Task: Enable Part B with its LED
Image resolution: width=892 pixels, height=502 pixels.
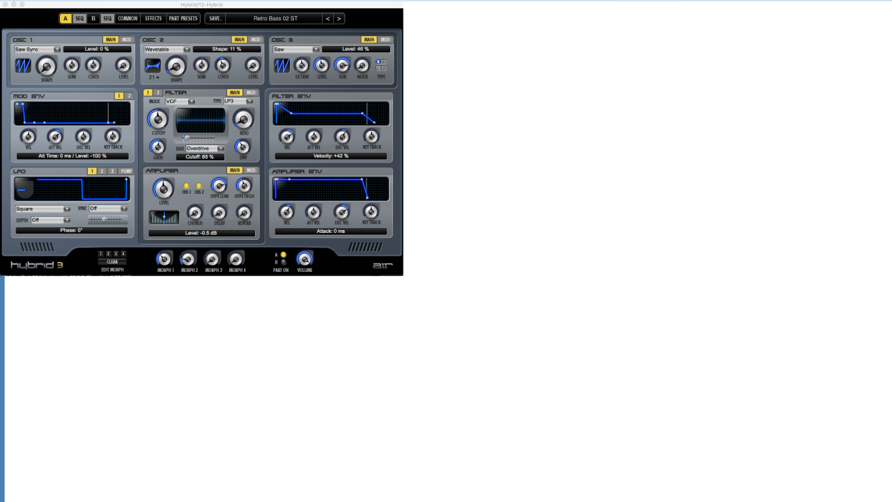Action: click(x=284, y=262)
